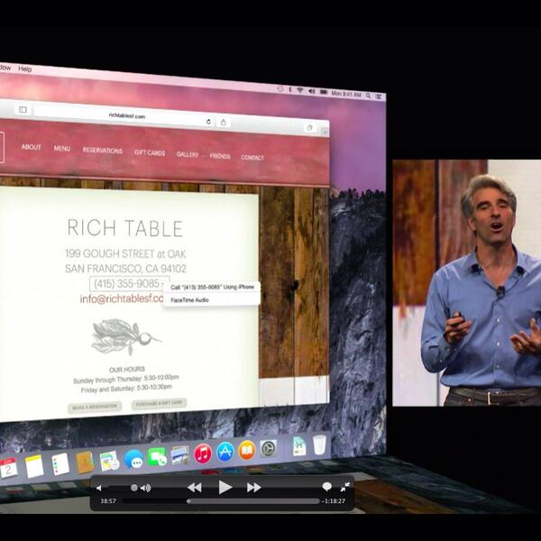Show all tabs in Safari
The image size is (541, 541).
pos(309,128)
